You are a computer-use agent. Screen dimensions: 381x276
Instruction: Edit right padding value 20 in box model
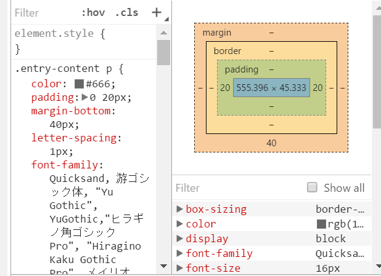tap(317, 88)
